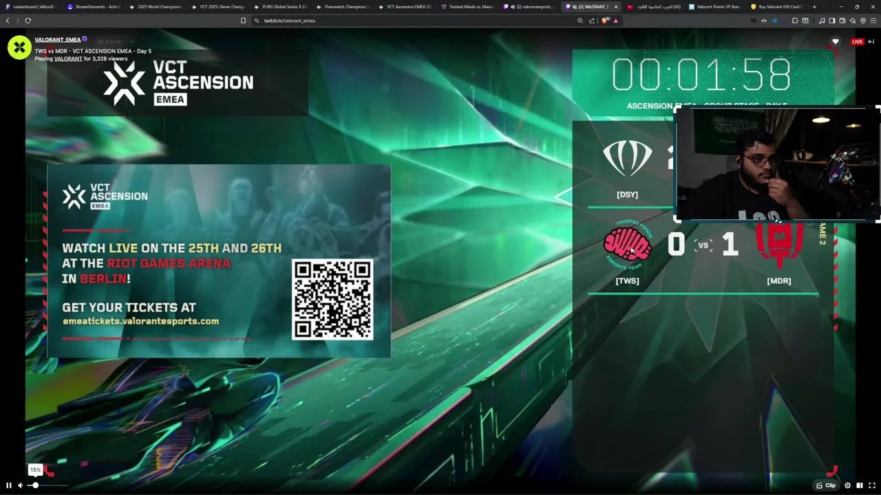This screenshot has height=495, width=881.
Task: Click the [MDR] team label
Action: click(779, 281)
